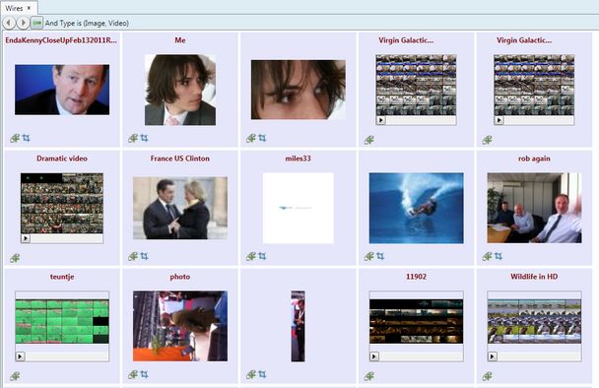
Task: Crop the 'rob again' photo
Action: coord(499,256)
